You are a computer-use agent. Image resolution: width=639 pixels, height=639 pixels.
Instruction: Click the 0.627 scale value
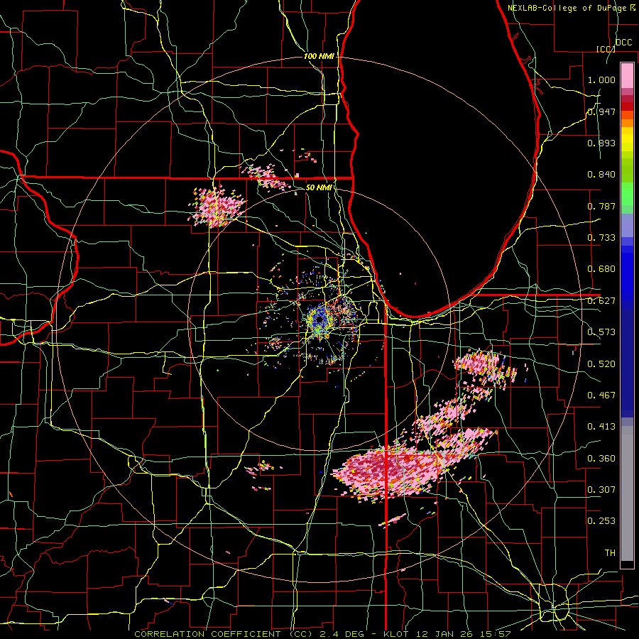(x=601, y=301)
